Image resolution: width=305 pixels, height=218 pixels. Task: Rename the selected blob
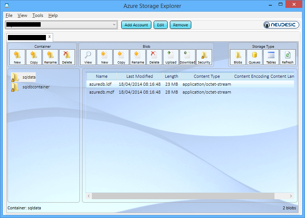click(138, 57)
